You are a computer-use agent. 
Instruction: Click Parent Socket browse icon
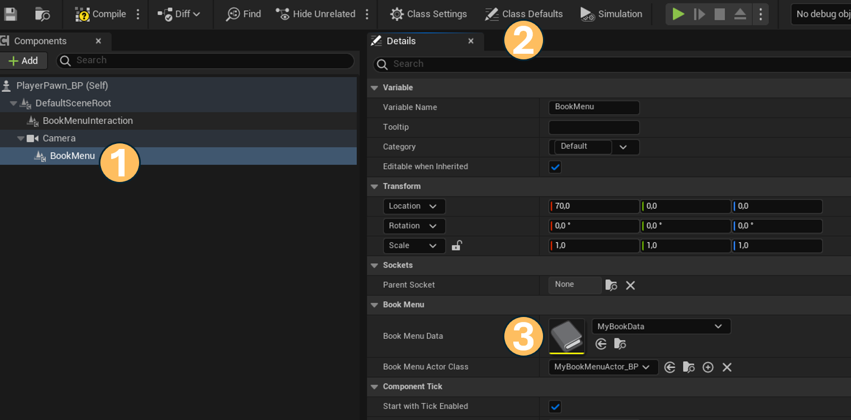pyautogui.click(x=611, y=286)
